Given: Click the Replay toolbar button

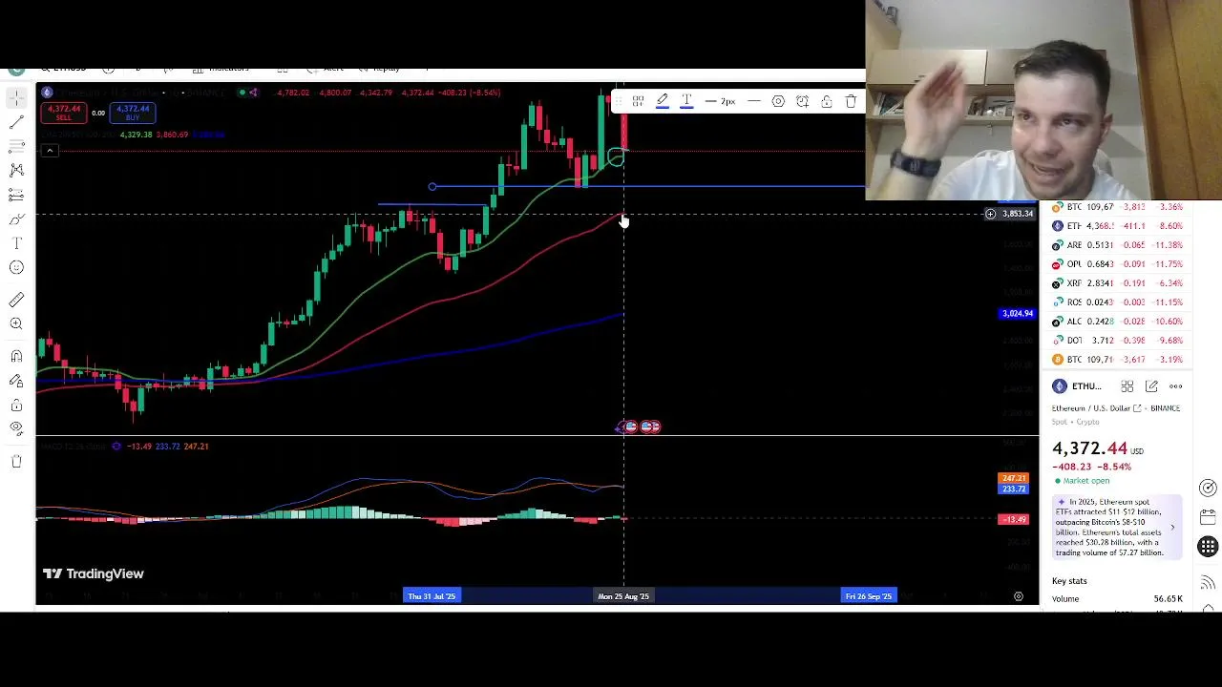Looking at the screenshot, I should 380,69.
